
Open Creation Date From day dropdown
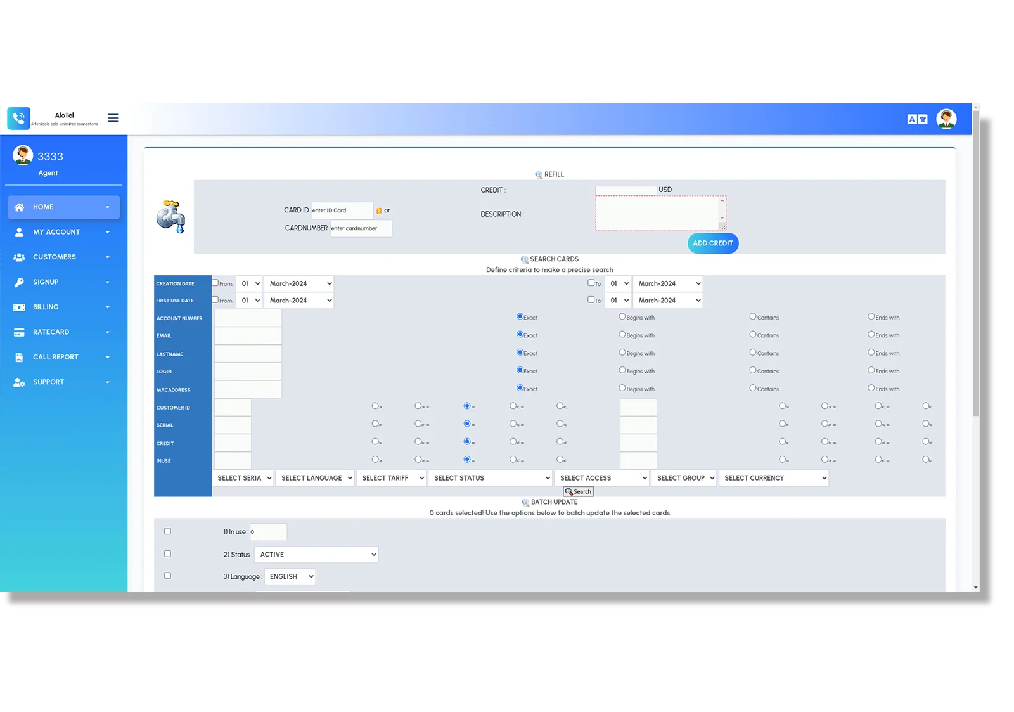[249, 284]
